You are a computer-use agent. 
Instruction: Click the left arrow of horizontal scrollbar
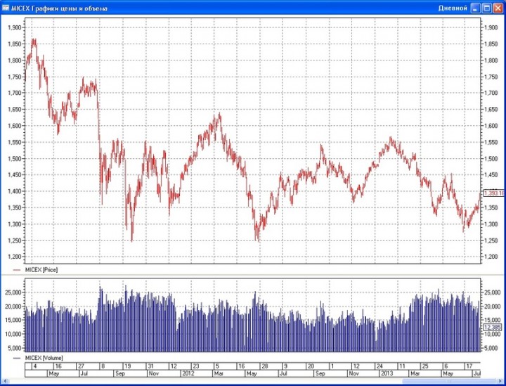[x=5, y=382]
